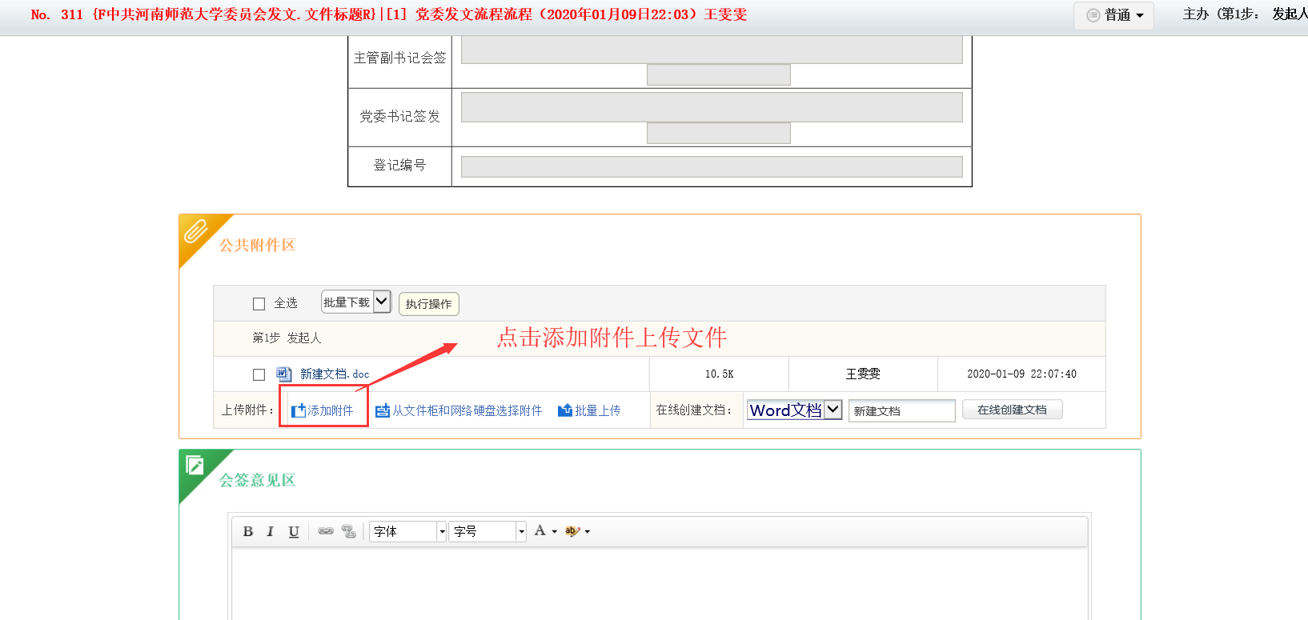Viewport: 1308px width, 620px height.
Task: Tick the checkbox for 新建文档.doc
Action: [x=259, y=374]
